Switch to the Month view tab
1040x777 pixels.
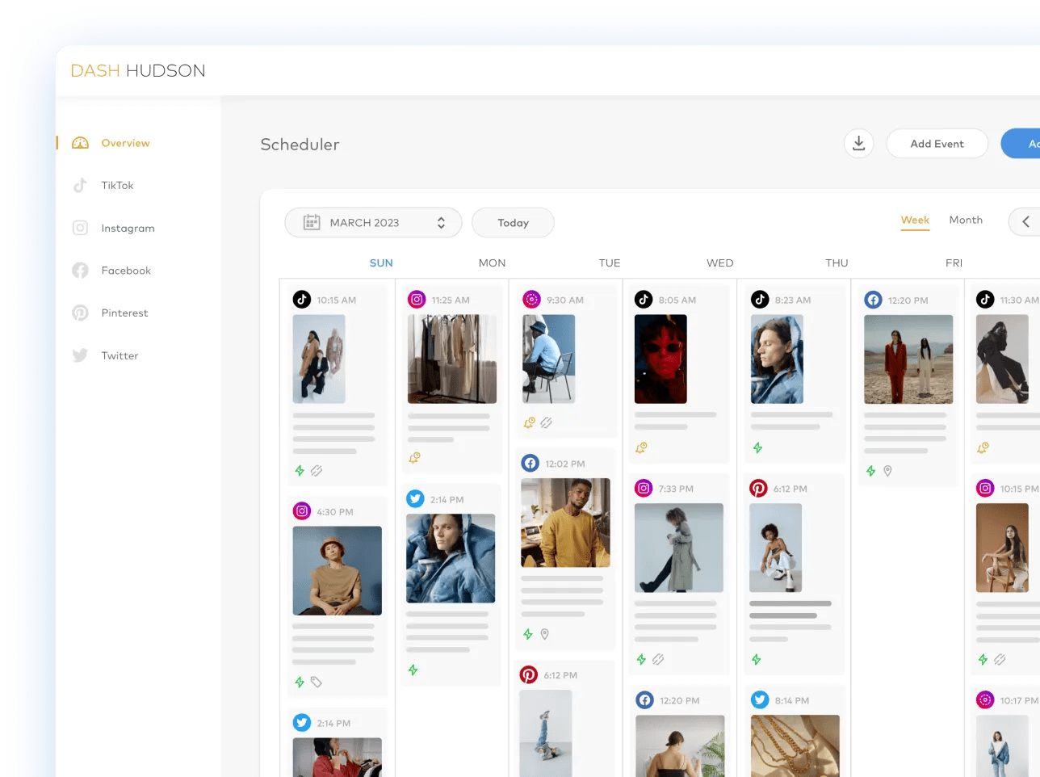tap(966, 220)
